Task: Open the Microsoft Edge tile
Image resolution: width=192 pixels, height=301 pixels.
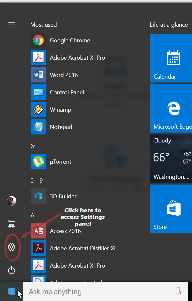Action: point(171,108)
